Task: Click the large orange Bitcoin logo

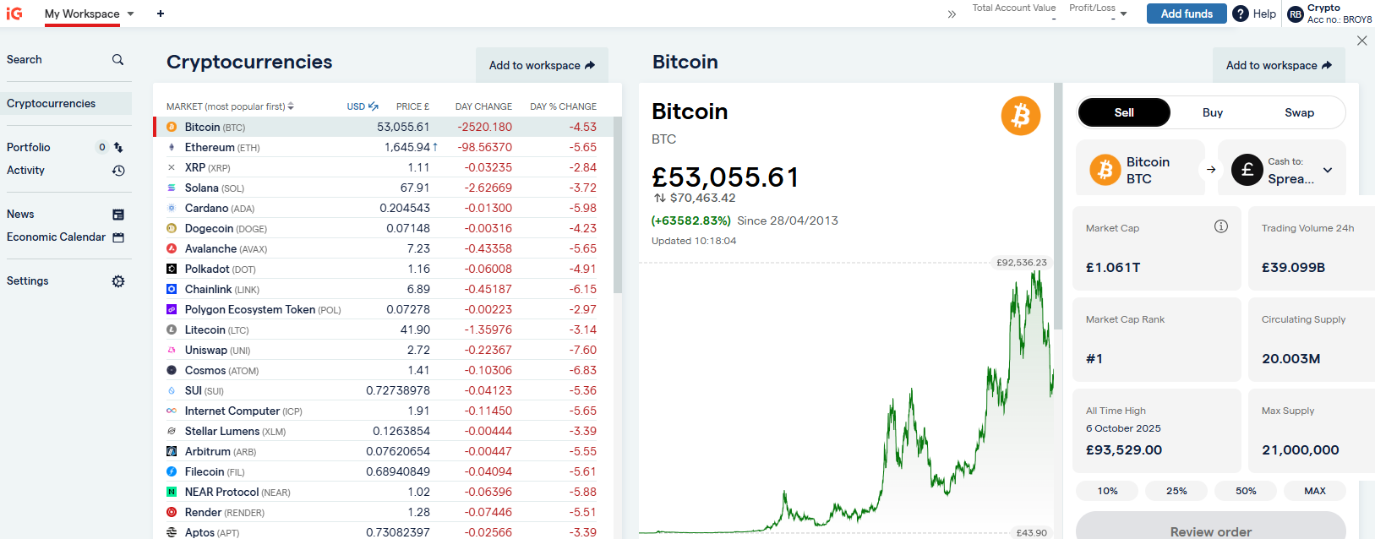Action: (x=1021, y=116)
